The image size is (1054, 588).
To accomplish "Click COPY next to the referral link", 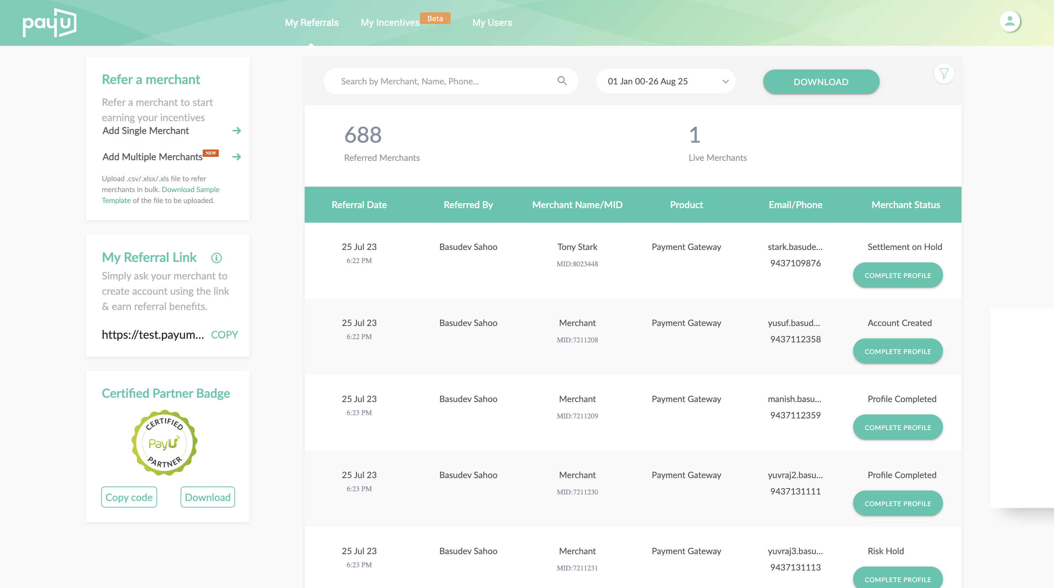I will (224, 335).
